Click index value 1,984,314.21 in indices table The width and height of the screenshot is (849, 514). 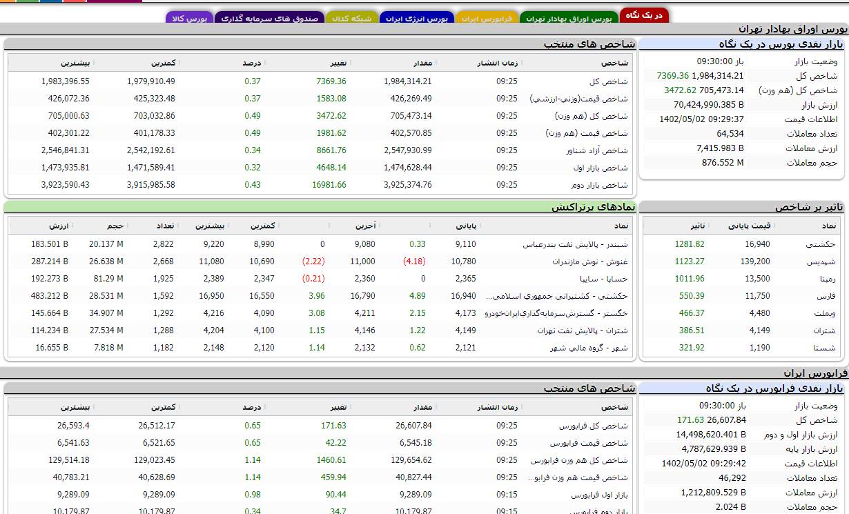point(408,81)
